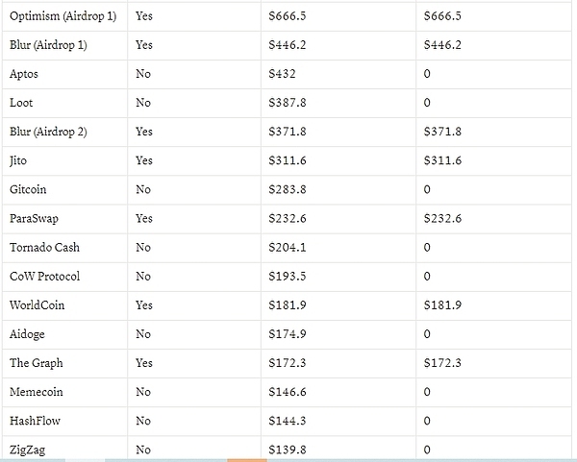This screenshot has width=577, height=462.
Task: Select the Jito project name
Action: (x=19, y=160)
